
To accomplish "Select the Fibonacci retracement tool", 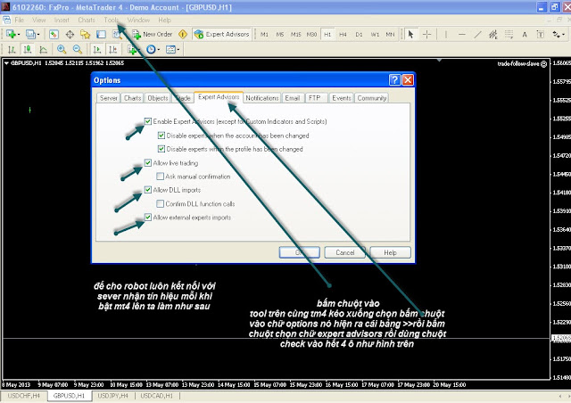I will coord(509,34).
